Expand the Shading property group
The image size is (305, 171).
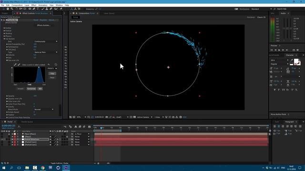(x=4, y=34)
